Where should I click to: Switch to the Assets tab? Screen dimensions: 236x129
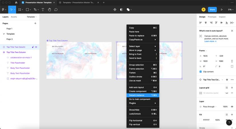[x=14, y=17]
